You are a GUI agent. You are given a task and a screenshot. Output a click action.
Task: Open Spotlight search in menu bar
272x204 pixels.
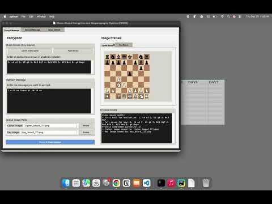pos(228,16)
